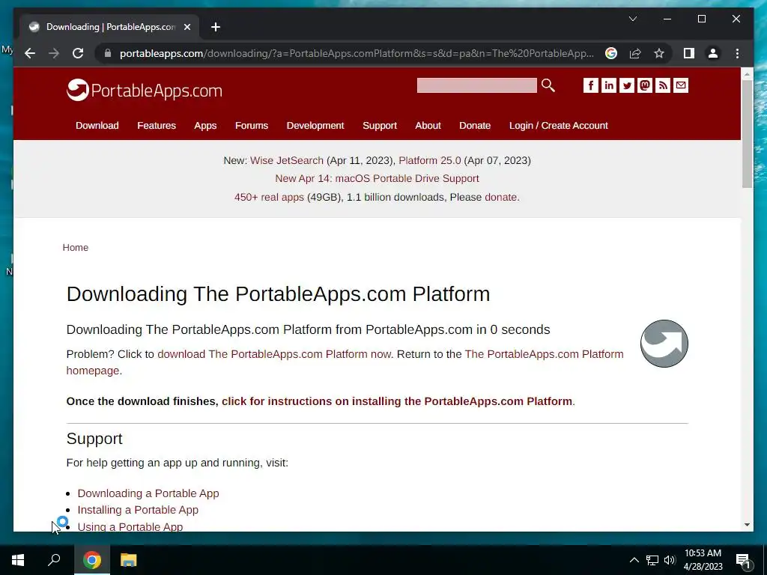Open the LinkedIn social icon
This screenshot has width=767, height=575.
608,85
